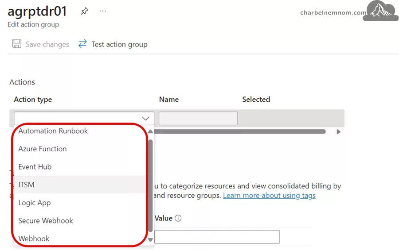
Task: Click the tag Value input field
Action: (x=217, y=237)
